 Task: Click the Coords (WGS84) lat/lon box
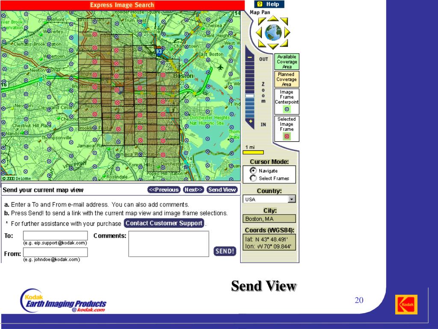pyautogui.click(x=269, y=242)
